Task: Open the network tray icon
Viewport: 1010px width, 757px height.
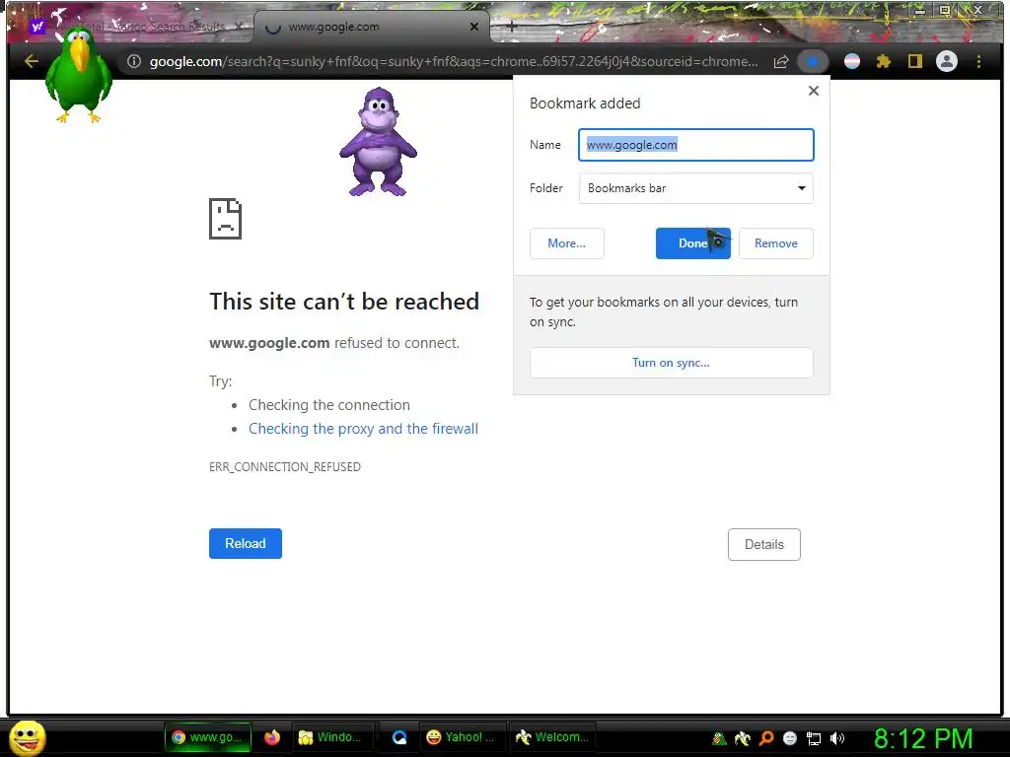Action: [x=814, y=739]
